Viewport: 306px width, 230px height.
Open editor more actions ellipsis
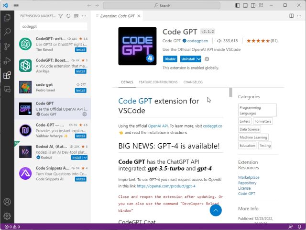point(299,16)
